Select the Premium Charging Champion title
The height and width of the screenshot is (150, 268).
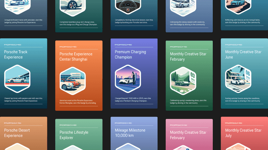[x=130, y=55]
